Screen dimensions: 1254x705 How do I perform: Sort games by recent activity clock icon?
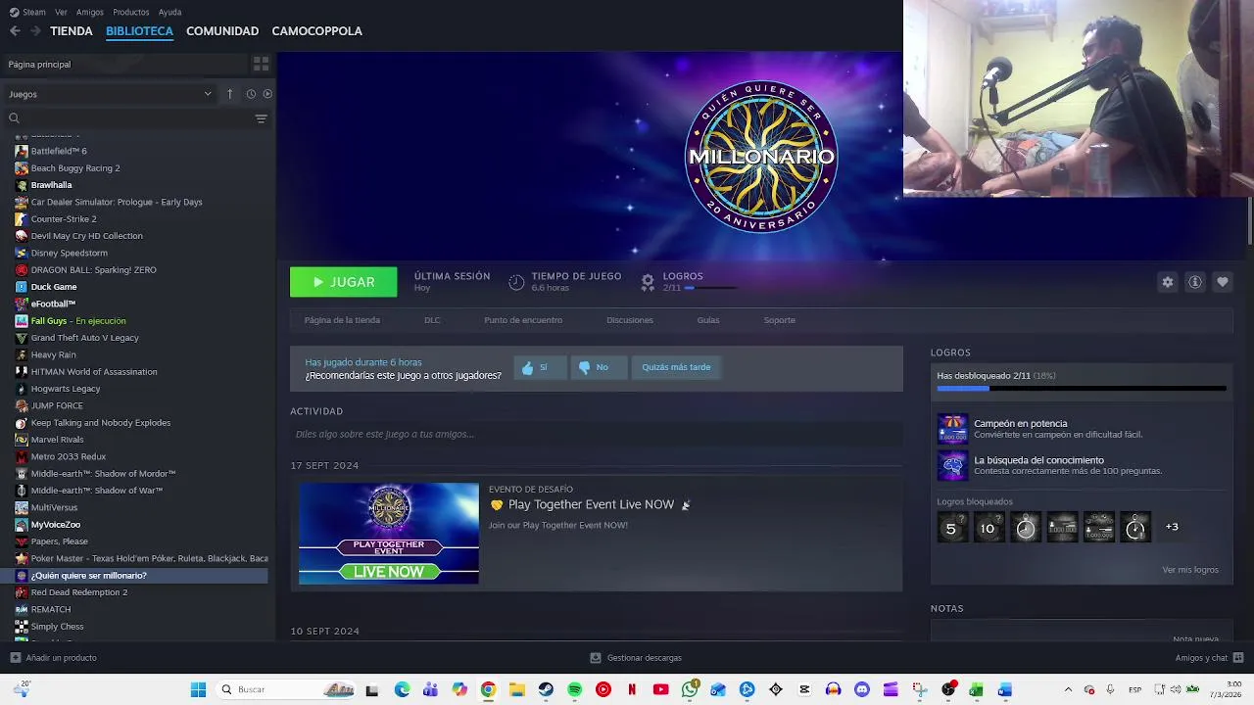(x=251, y=94)
